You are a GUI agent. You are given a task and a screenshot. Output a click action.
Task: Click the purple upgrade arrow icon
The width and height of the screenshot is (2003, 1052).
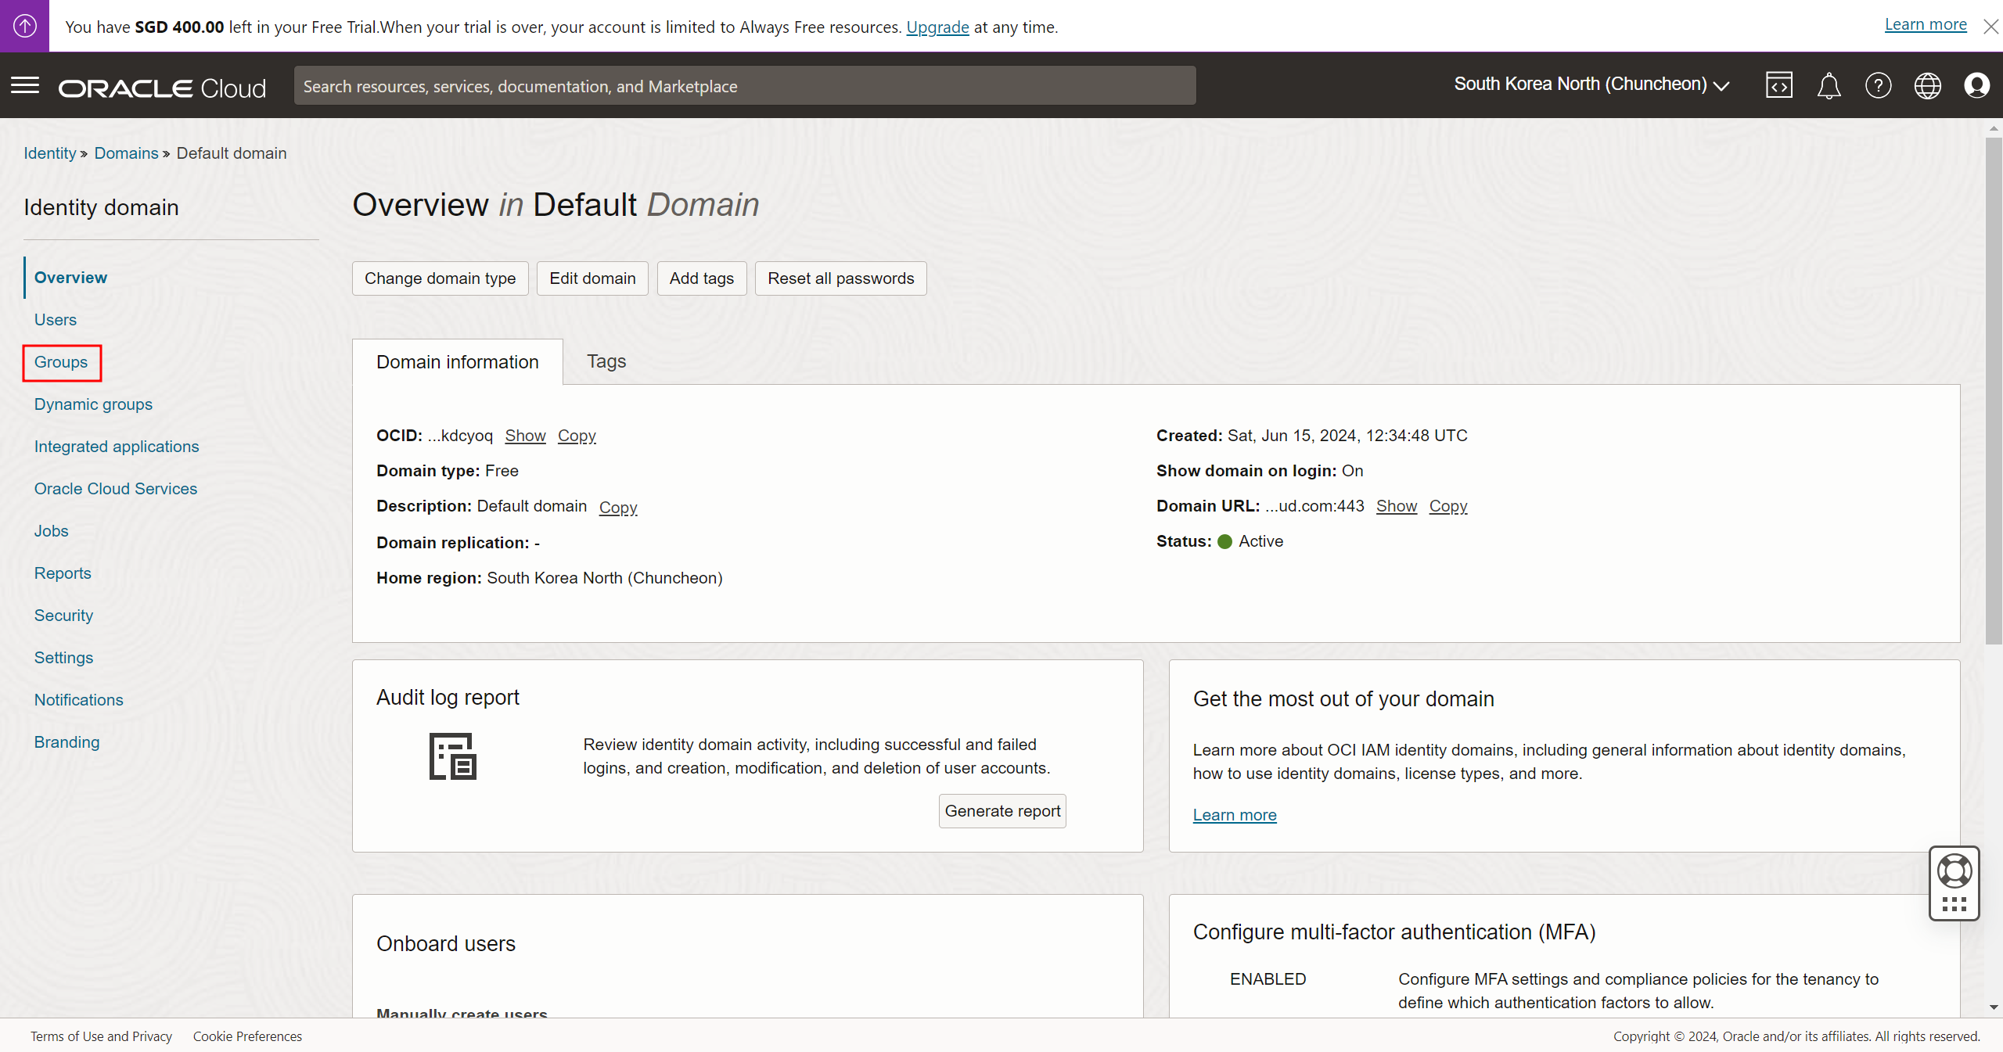click(24, 26)
